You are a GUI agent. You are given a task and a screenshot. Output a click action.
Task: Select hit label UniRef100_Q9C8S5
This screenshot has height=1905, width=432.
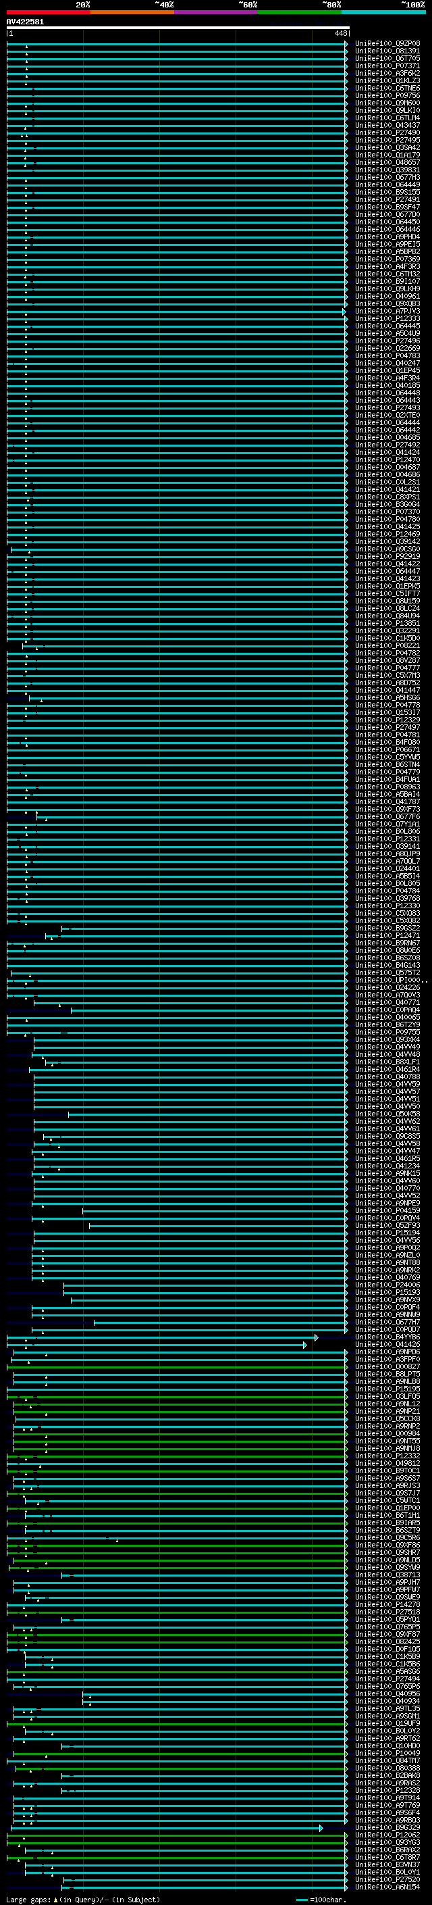pos(387,1136)
